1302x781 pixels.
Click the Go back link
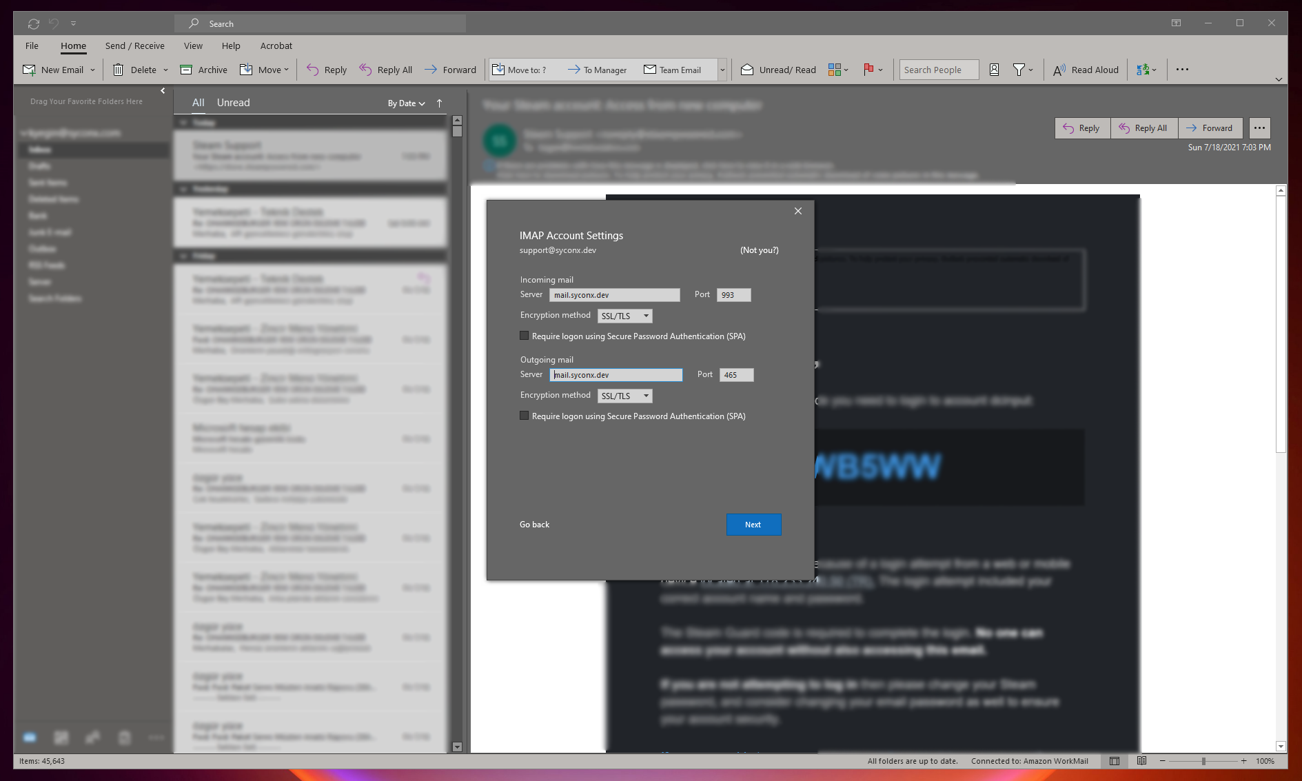pos(534,525)
